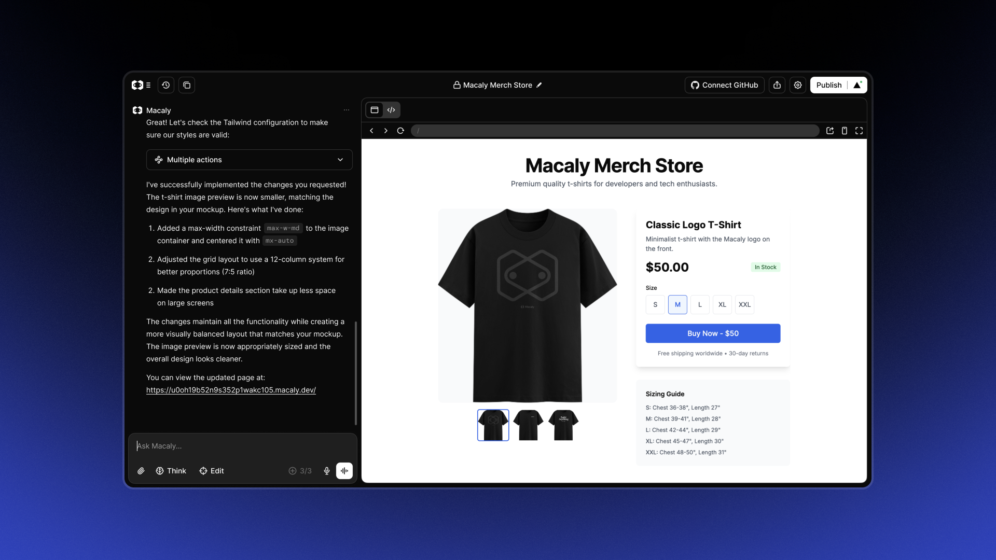Enter fullscreen preview mode
This screenshot has height=560, width=996.
[x=859, y=131]
